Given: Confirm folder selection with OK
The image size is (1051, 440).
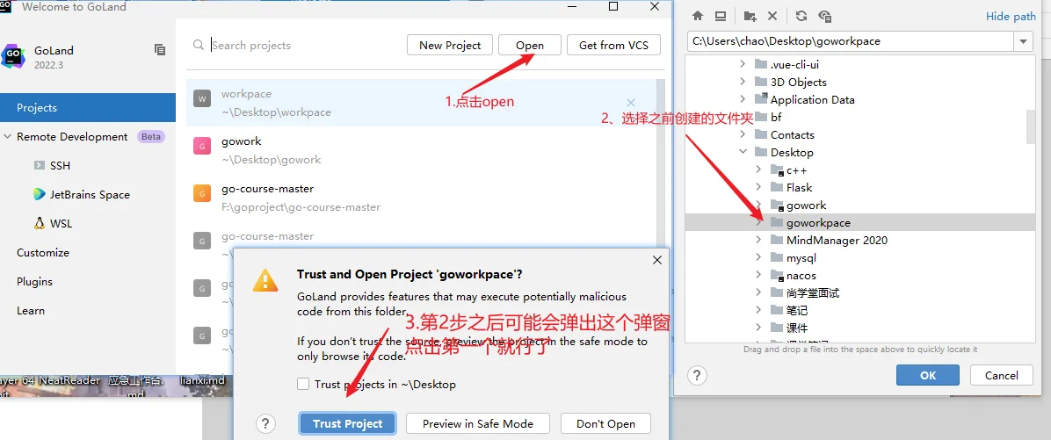Looking at the screenshot, I should pos(928,375).
